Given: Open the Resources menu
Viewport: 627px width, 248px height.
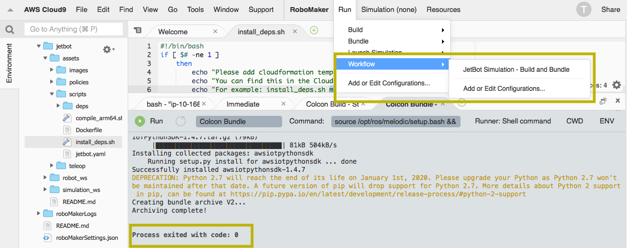Looking at the screenshot, I should click(x=444, y=10).
